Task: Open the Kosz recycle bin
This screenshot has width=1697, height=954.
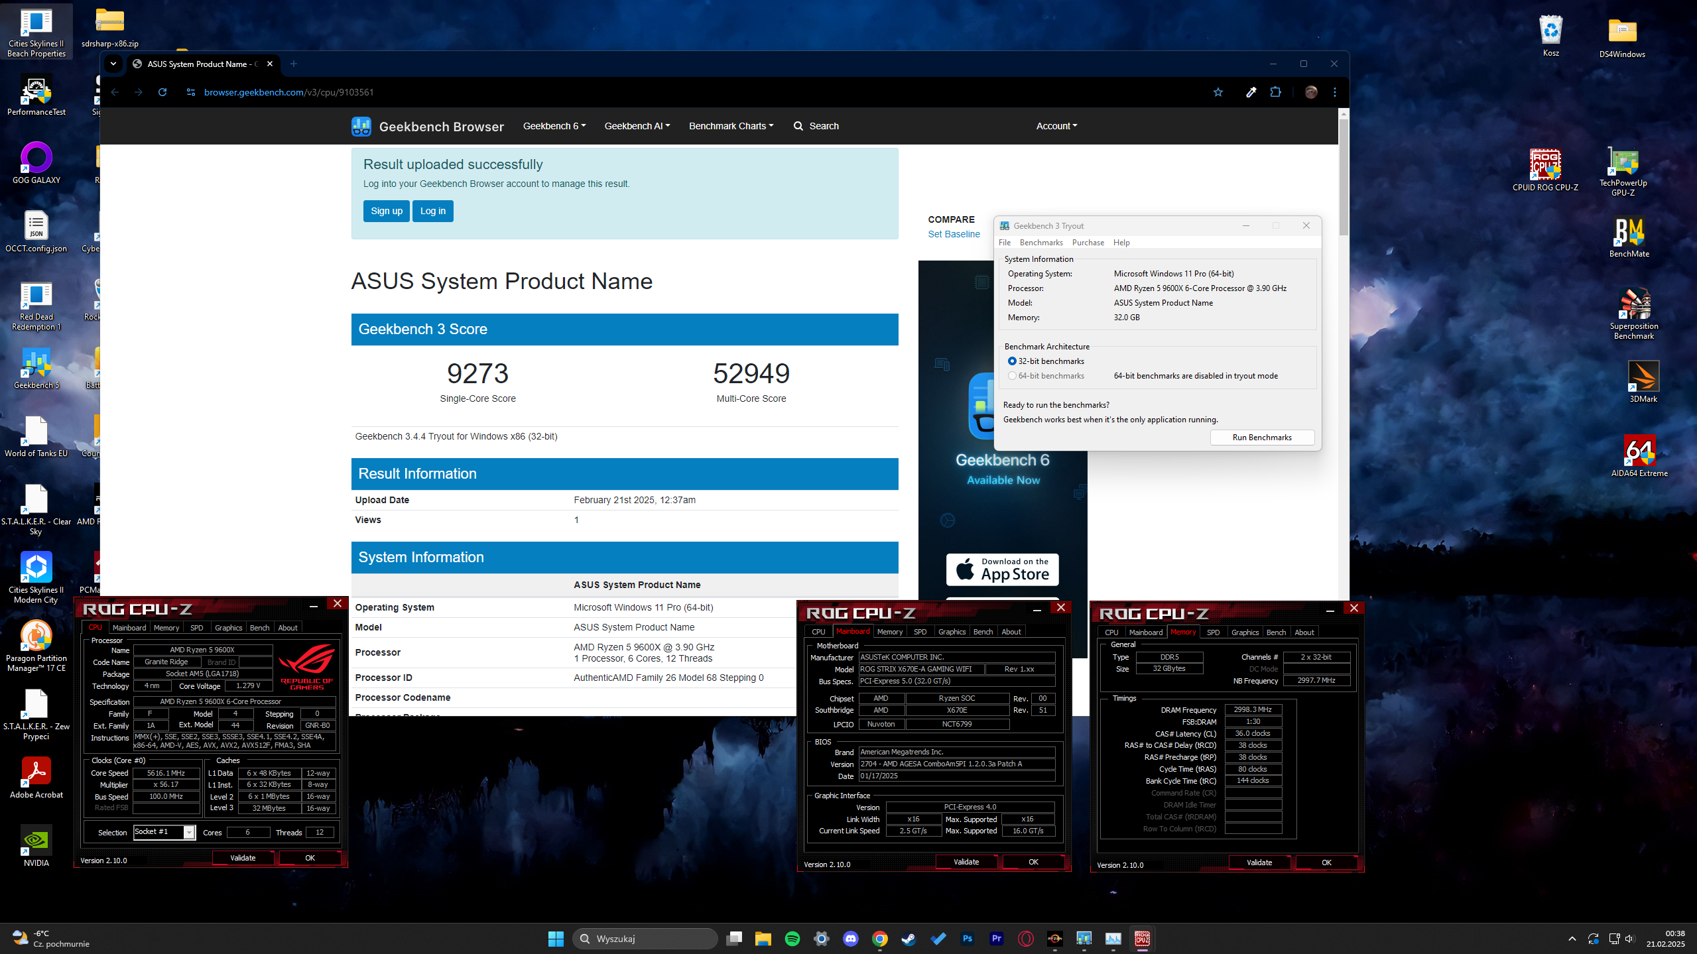Action: click(1550, 36)
